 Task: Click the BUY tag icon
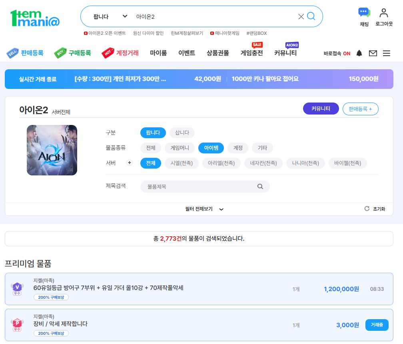click(60, 53)
